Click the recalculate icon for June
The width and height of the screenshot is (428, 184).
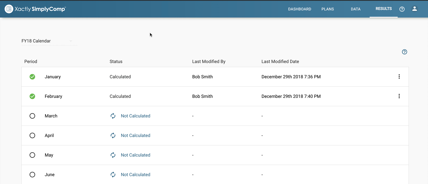[x=113, y=175]
